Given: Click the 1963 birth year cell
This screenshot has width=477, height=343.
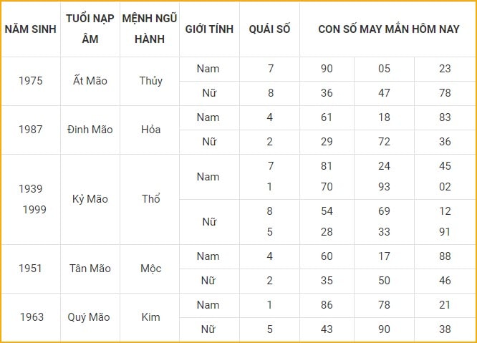Looking at the screenshot, I should [x=32, y=317].
